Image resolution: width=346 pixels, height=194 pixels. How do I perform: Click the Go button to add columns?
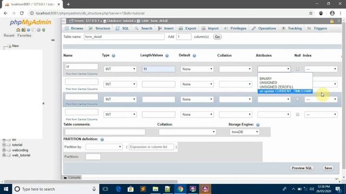[217, 37]
